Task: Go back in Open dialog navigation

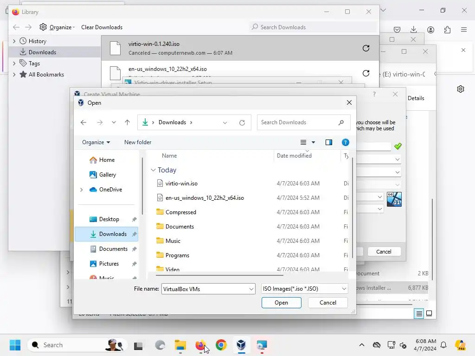Action: [83, 122]
